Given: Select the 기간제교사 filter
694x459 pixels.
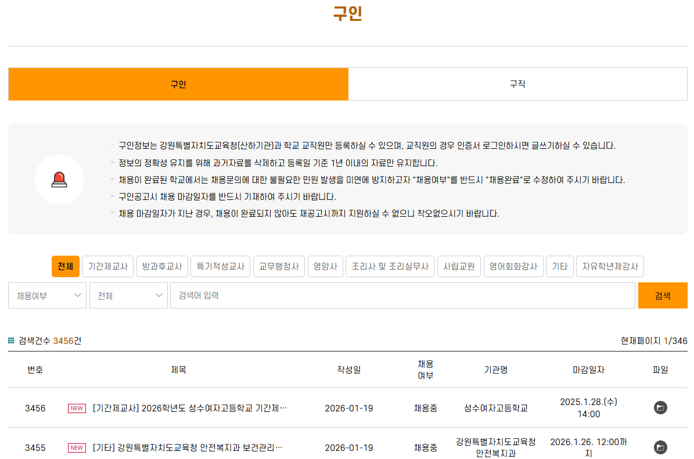Looking at the screenshot, I should [107, 266].
